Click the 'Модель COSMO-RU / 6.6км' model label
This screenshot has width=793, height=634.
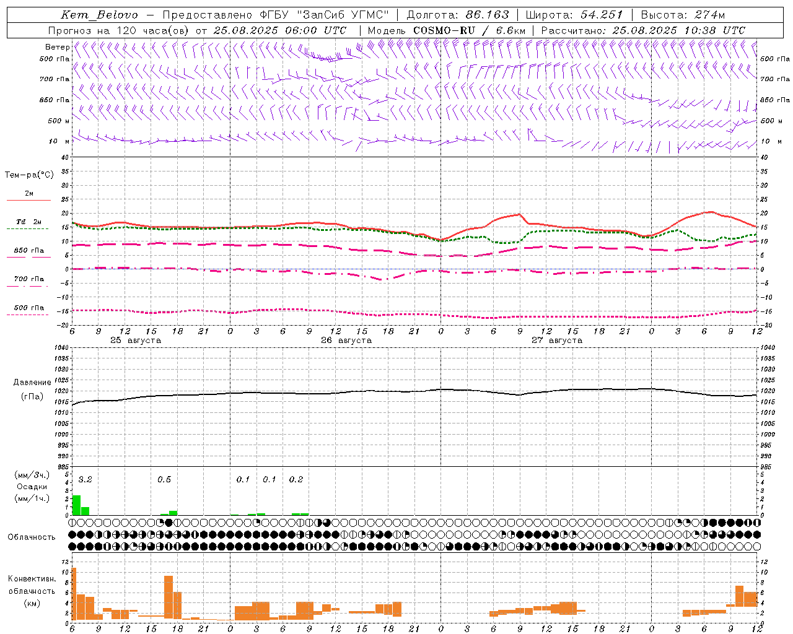click(446, 30)
